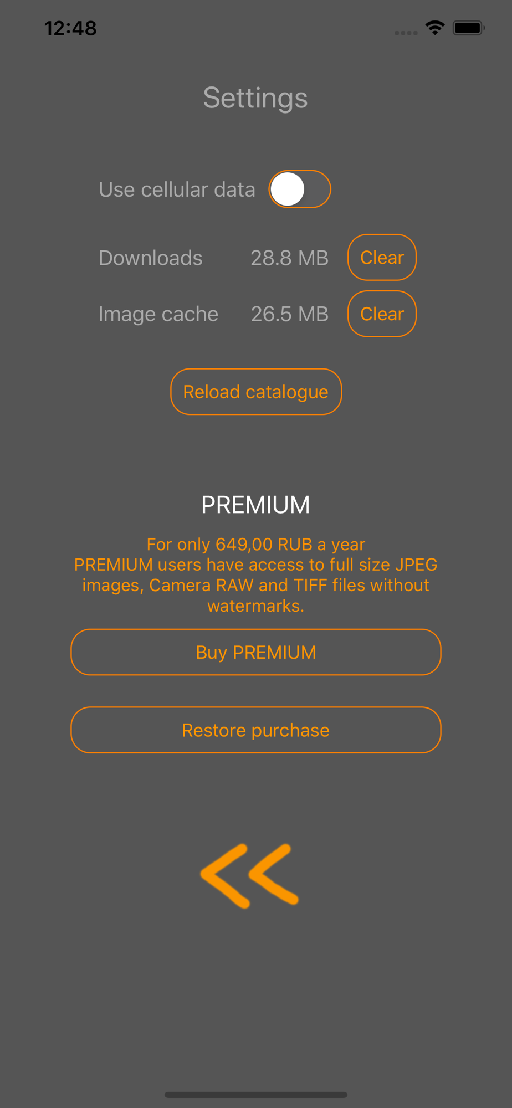Tap the PREMIUM section heading

click(x=255, y=505)
